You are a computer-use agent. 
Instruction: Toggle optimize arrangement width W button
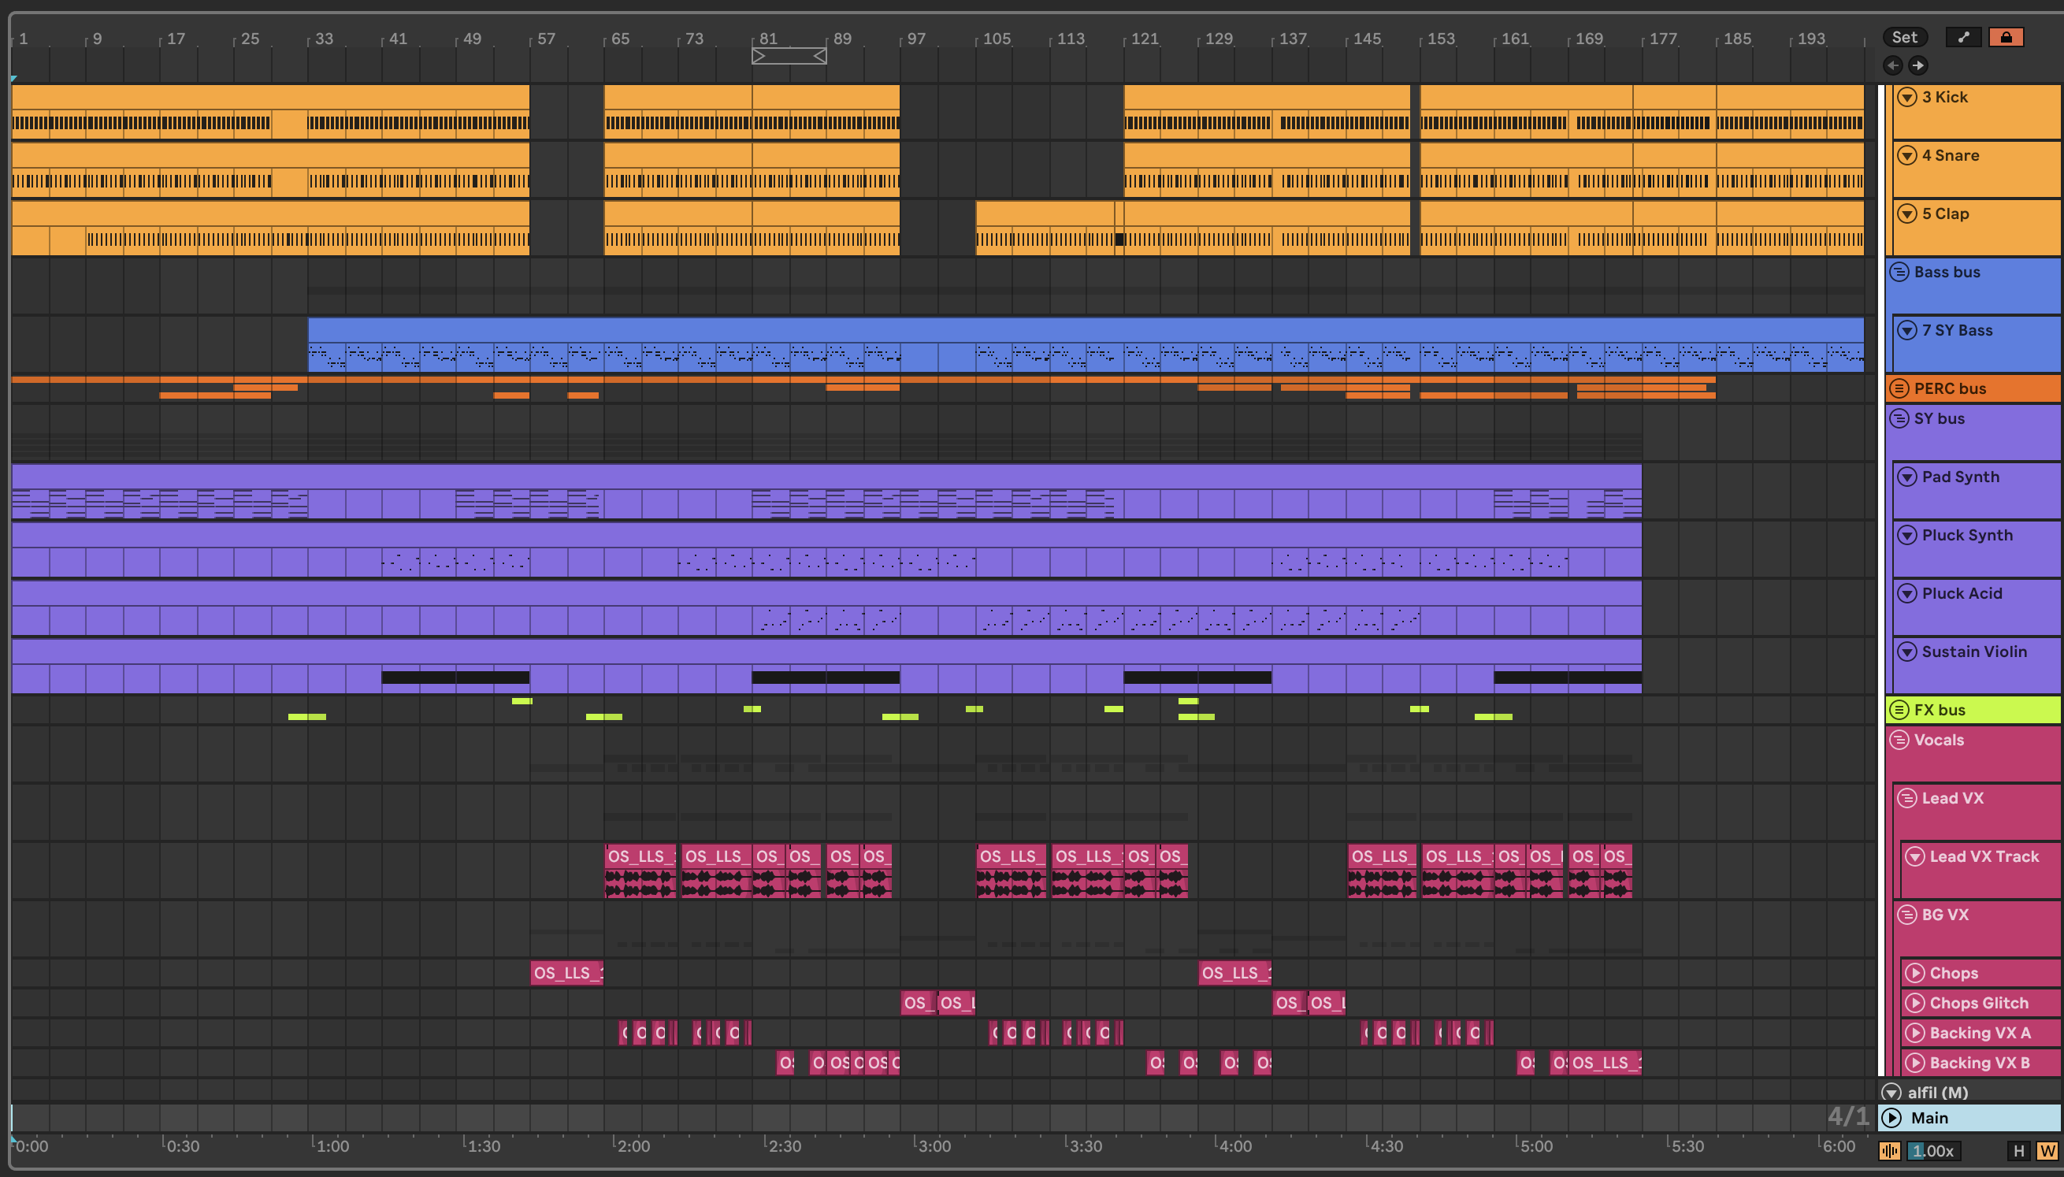pos(2047,1150)
